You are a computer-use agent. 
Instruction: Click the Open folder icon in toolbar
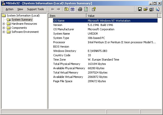click(146, 9)
